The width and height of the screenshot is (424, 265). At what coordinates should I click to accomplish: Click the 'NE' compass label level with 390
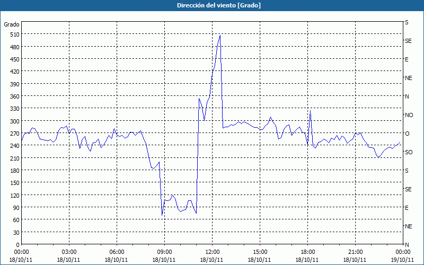click(x=409, y=78)
